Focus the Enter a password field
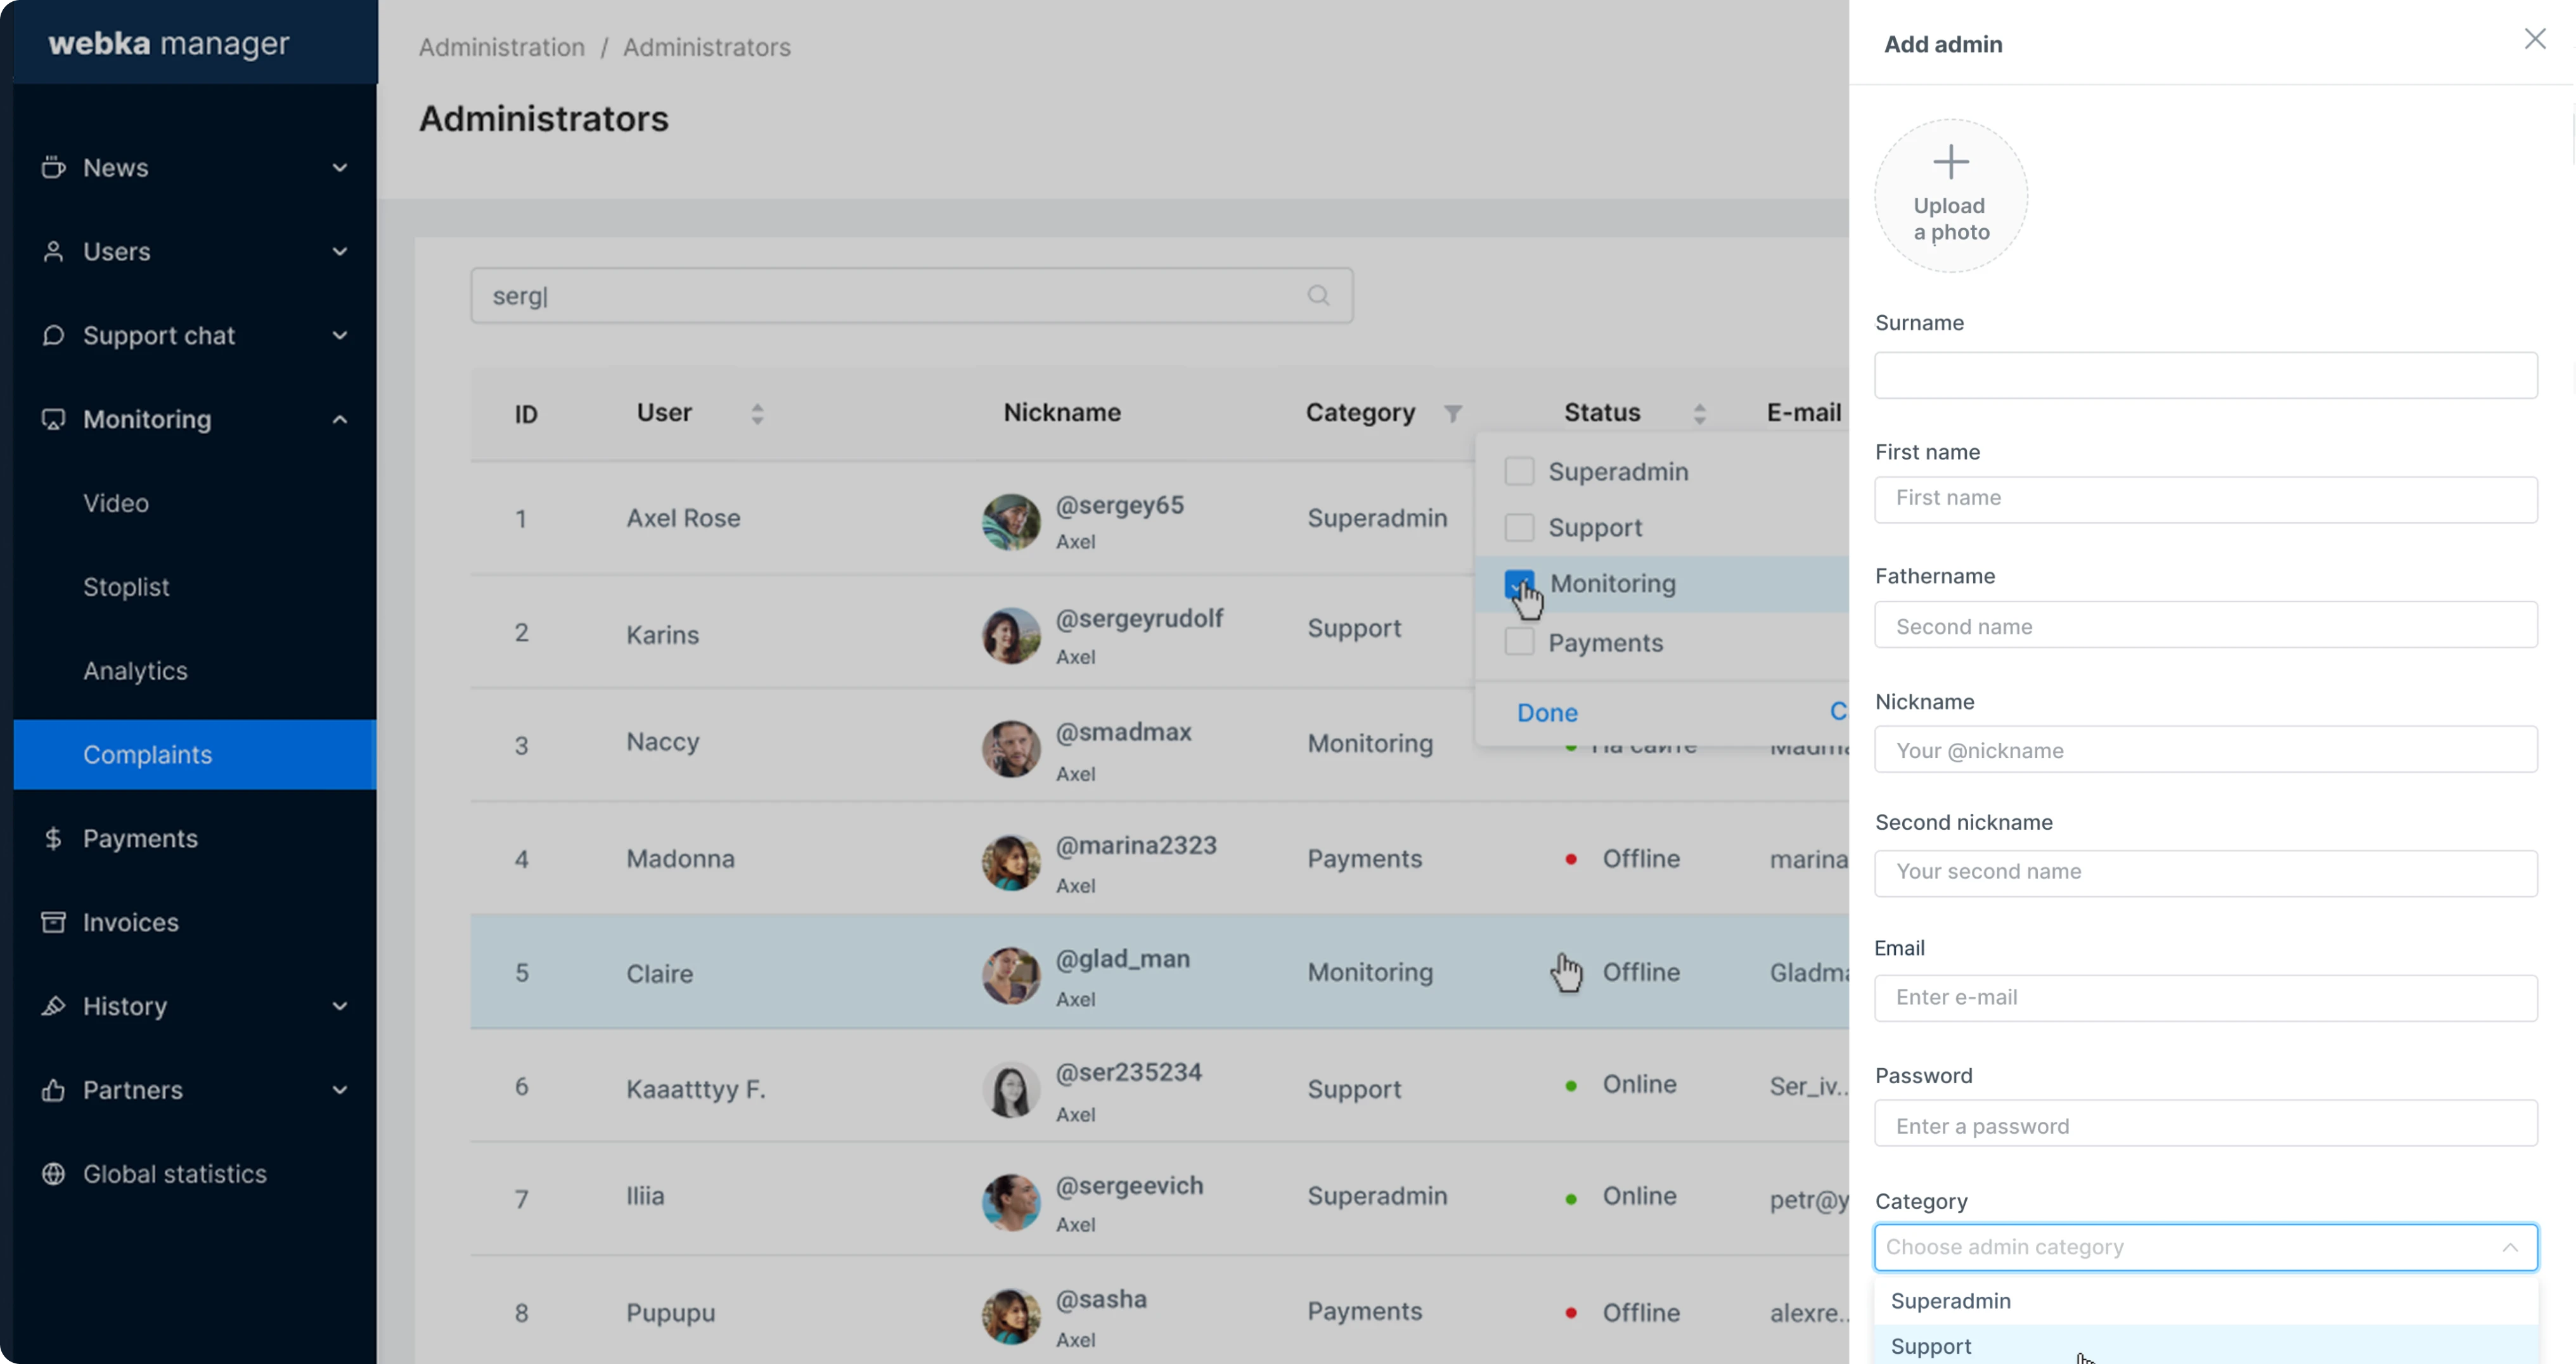 click(x=2206, y=1123)
